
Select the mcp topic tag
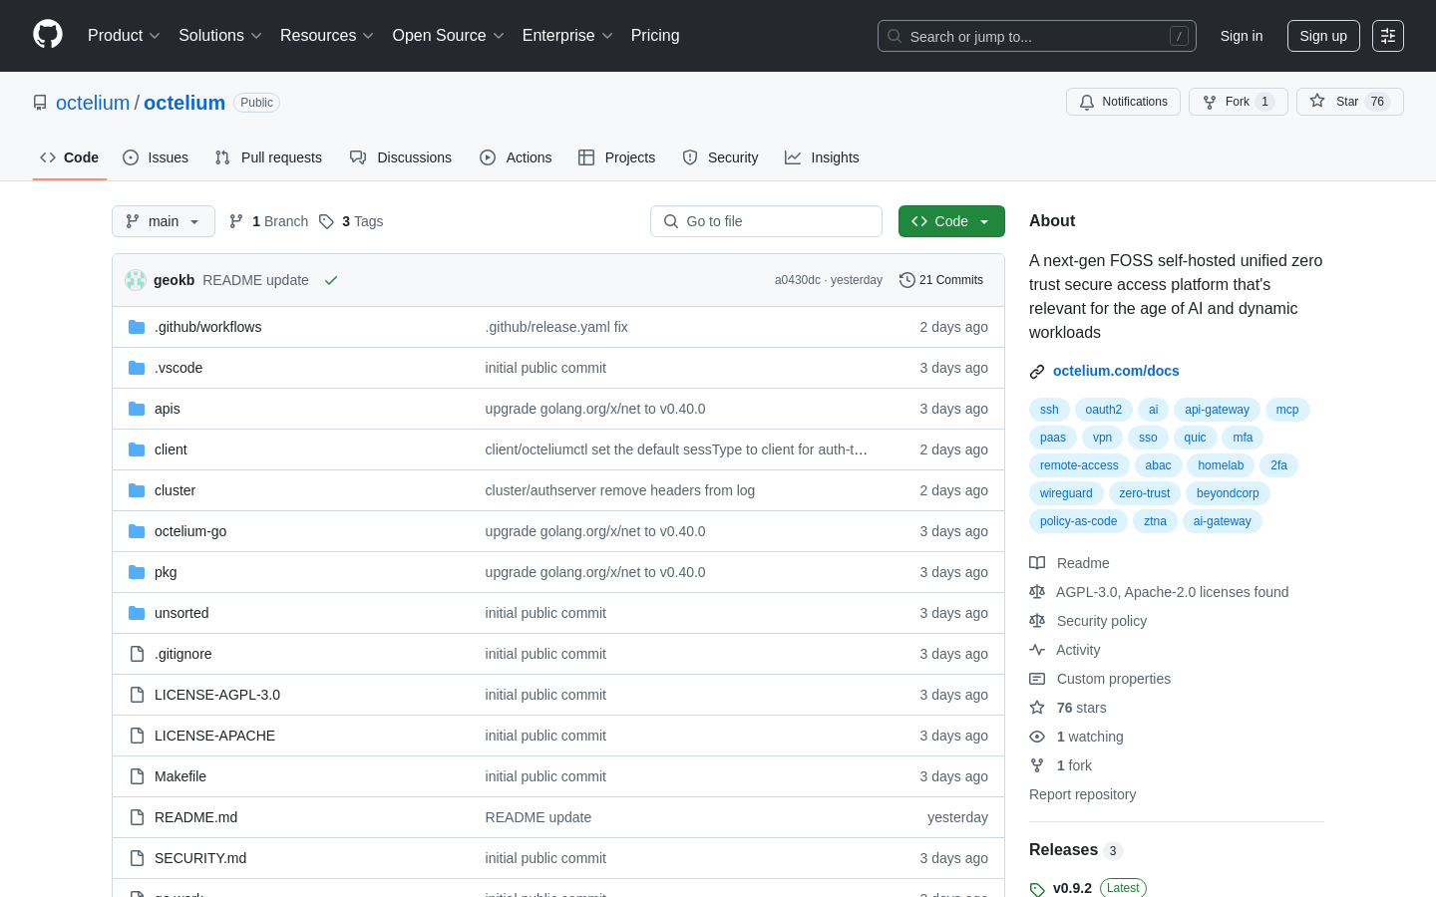(x=1287, y=410)
